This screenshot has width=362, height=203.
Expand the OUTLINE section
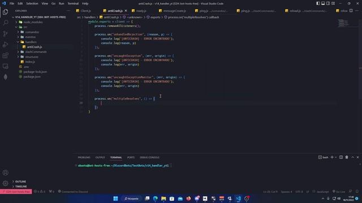[20, 182]
